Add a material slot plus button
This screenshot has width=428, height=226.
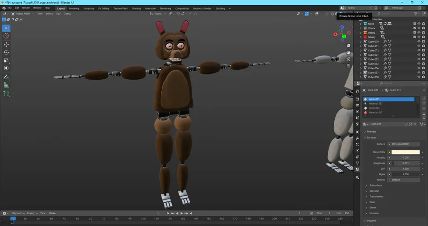(x=424, y=98)
